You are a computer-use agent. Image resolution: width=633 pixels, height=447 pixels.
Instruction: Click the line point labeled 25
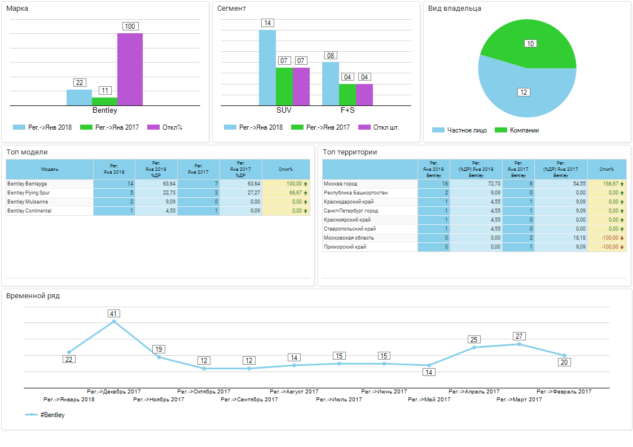(474, 347)
